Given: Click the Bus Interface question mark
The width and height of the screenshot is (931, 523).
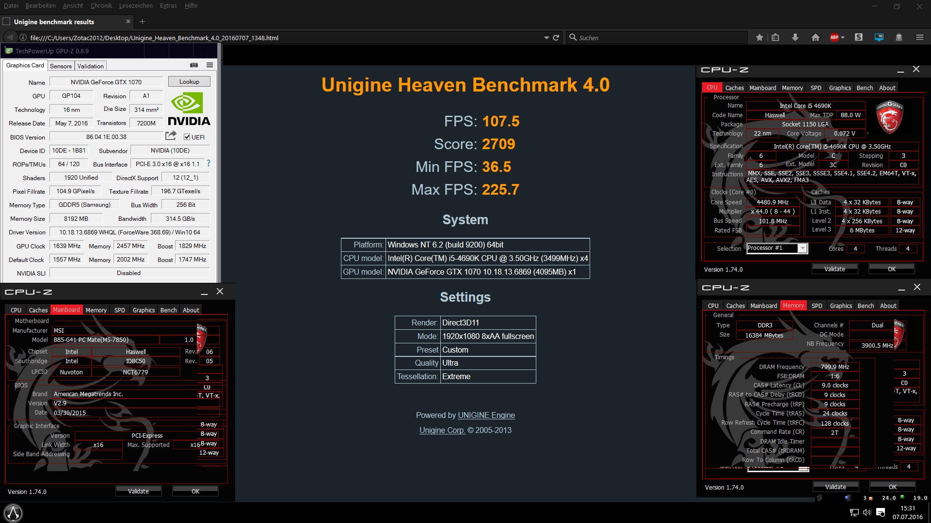Looking at the screenshot, I should point(209,164).
